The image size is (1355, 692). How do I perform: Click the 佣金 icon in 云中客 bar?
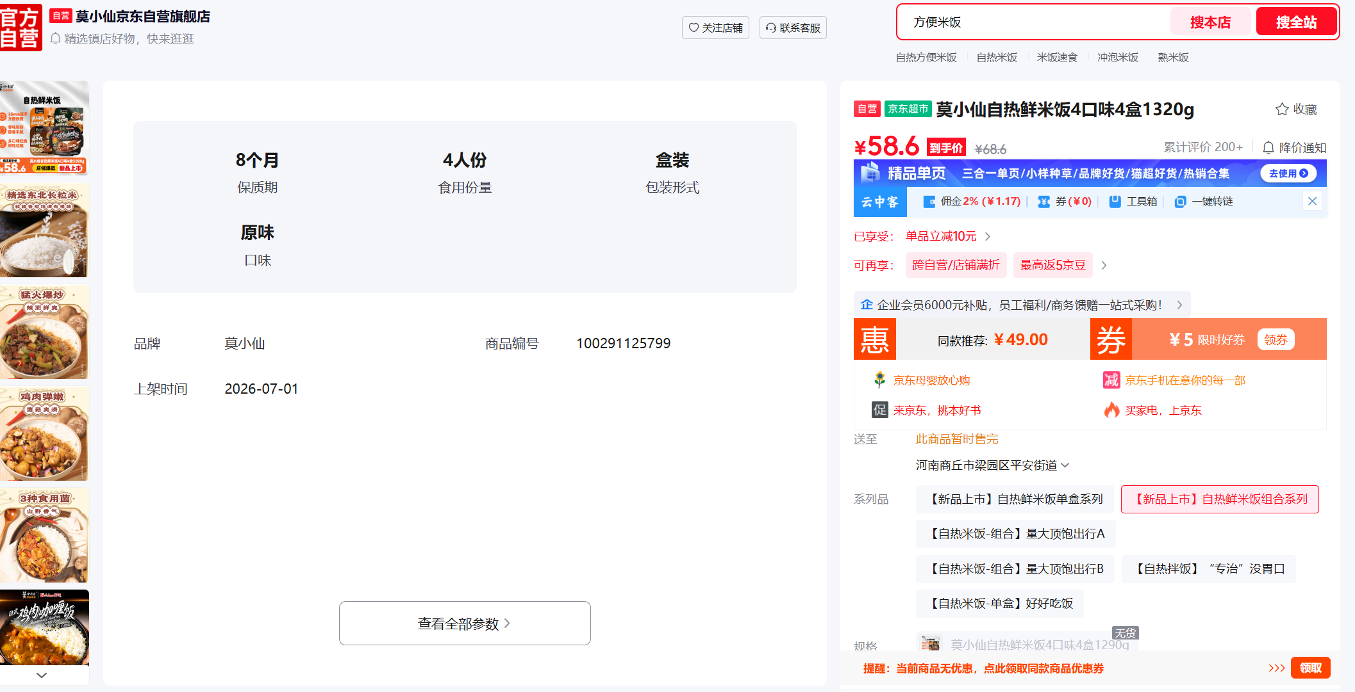[x=929, y=202]
